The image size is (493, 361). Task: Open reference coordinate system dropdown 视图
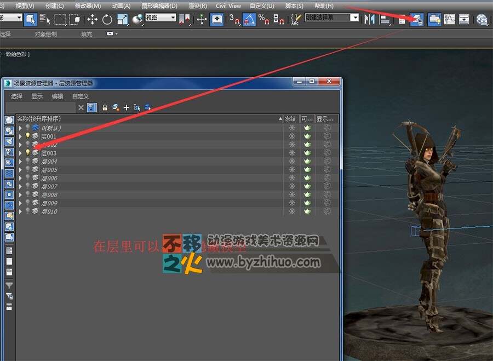pyautogui.click(x=160, y=18)
